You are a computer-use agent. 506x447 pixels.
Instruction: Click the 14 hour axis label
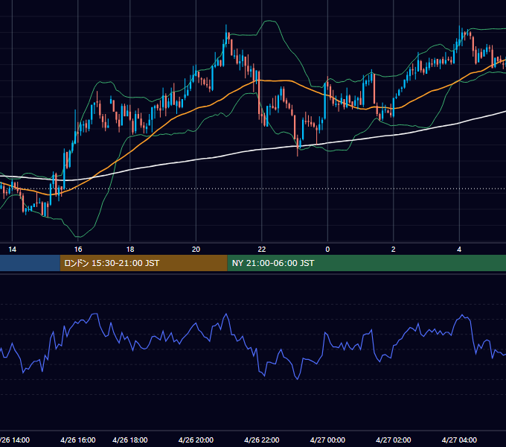pyautogui.click(x=12, y=250)
